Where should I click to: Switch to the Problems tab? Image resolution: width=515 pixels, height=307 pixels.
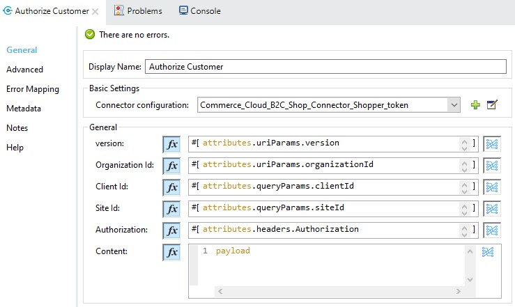click(138, 11)
